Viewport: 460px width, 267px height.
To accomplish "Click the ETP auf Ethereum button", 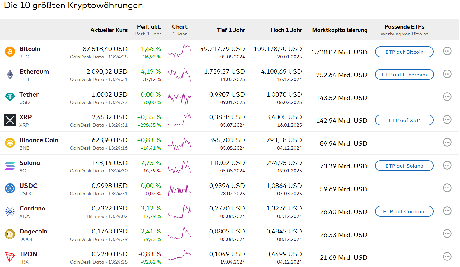I will 404,75.
